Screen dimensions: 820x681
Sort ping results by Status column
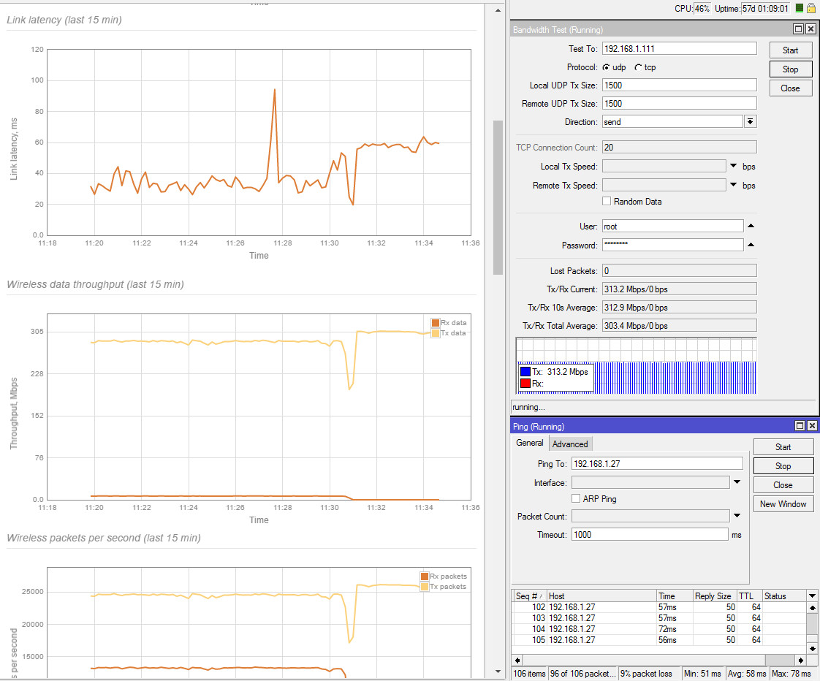784,596
